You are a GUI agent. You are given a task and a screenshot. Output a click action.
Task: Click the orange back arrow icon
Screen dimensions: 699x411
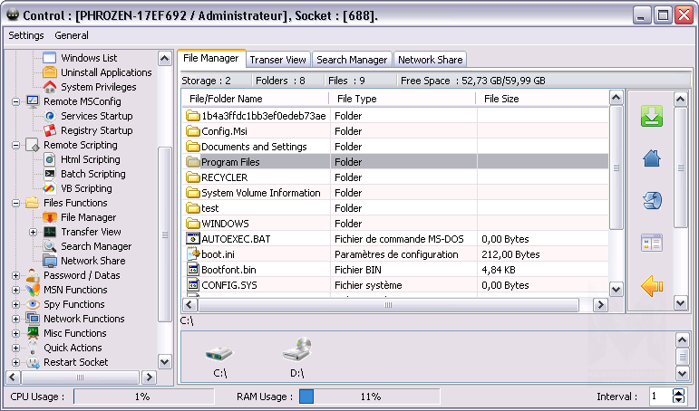click(652, 287)
